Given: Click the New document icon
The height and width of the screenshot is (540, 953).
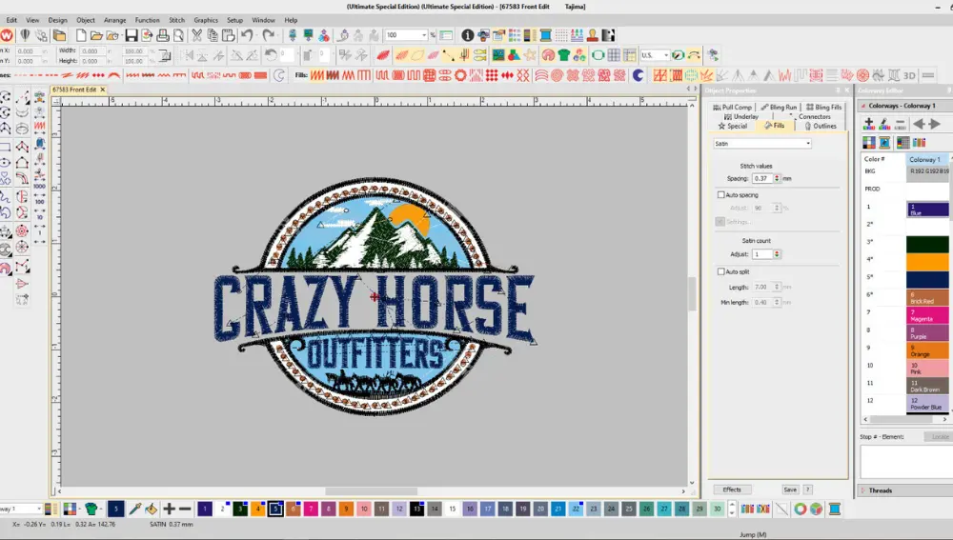Looking at the screenshot, I should 81,36.
